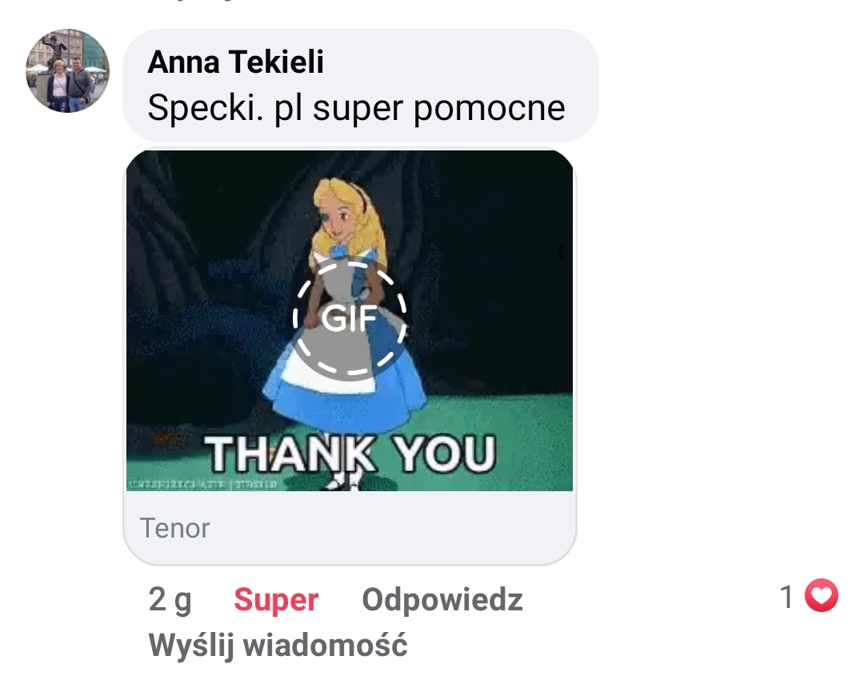Click the small watermark text on the GIF
Screen dimensions: 864x680
(202, 484)
